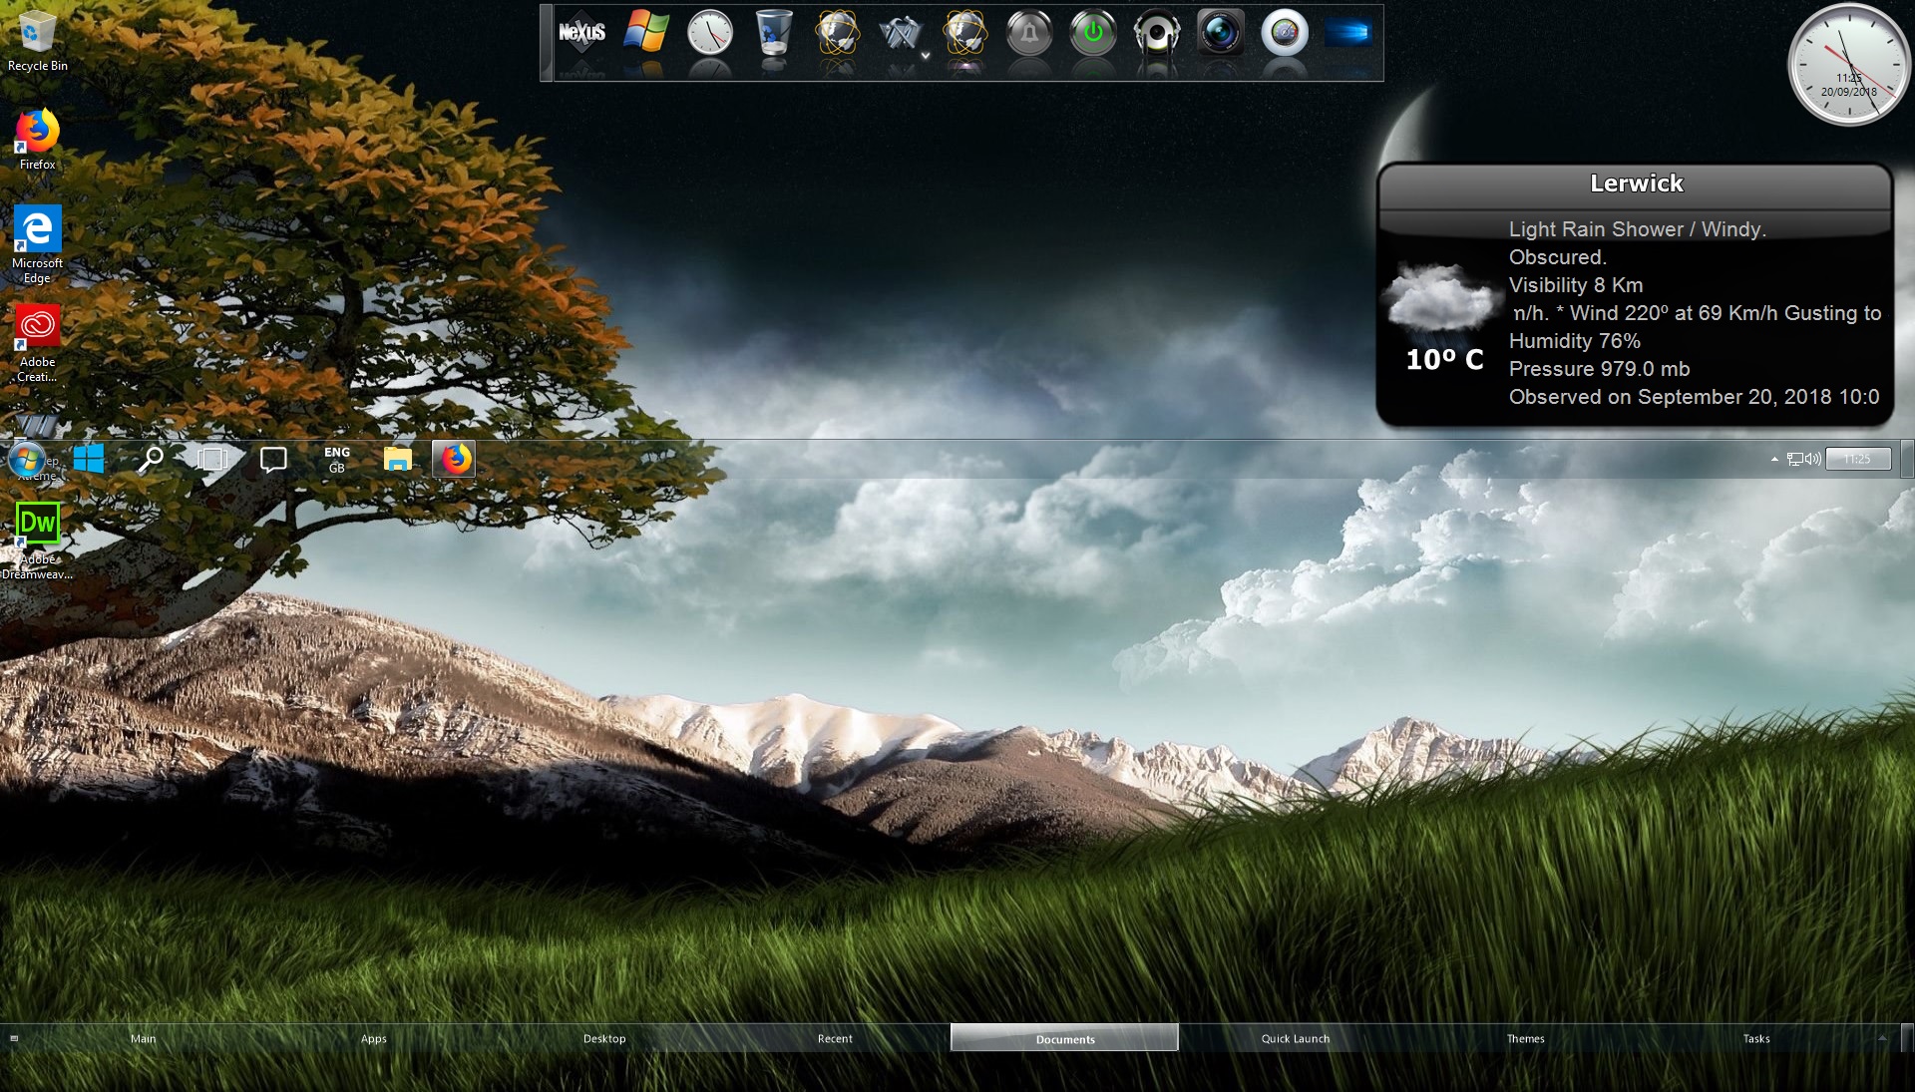
Task: Select the Themes tab in bottom bar
Action: [x=1525, y=1038]
